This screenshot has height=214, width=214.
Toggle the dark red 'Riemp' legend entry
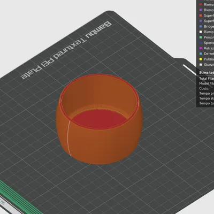coord(207,4)
